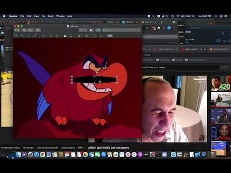Open the 'nba streaming reddit' link
231x173 pixels.
(48, 148)
